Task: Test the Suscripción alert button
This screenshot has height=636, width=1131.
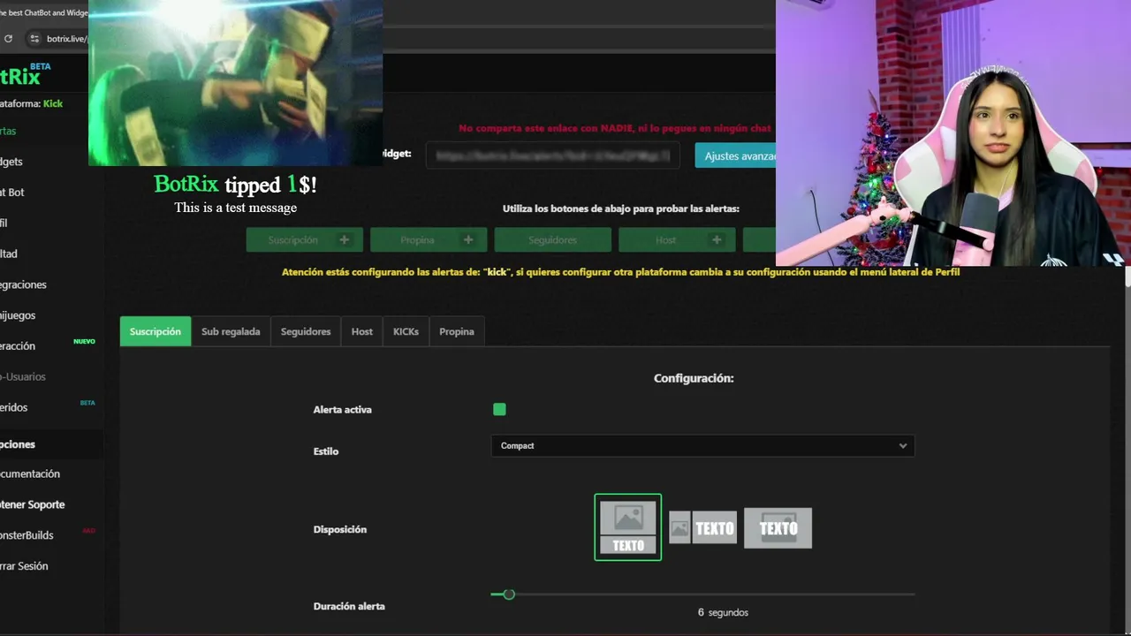Action: tap(304, 239)
